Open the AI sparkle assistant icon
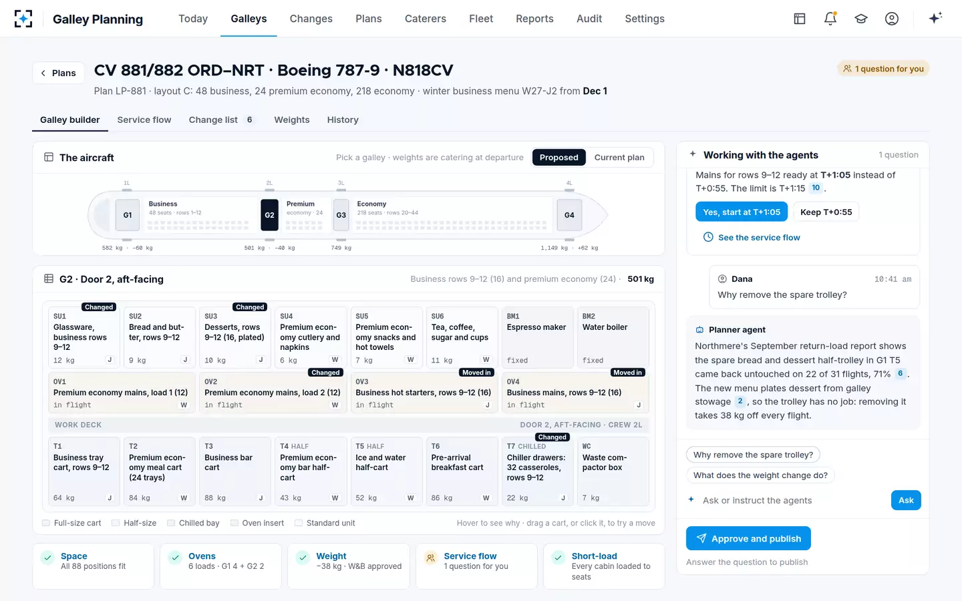The height and width of the screenshot is (601, 962). tap(935, 18)
